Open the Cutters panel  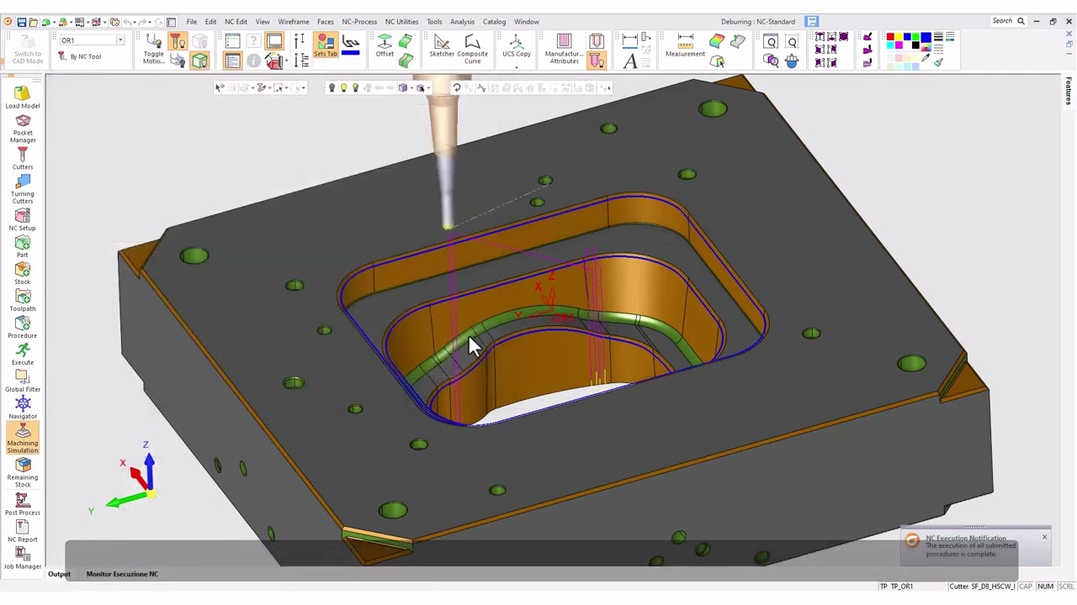click(23, 159)
